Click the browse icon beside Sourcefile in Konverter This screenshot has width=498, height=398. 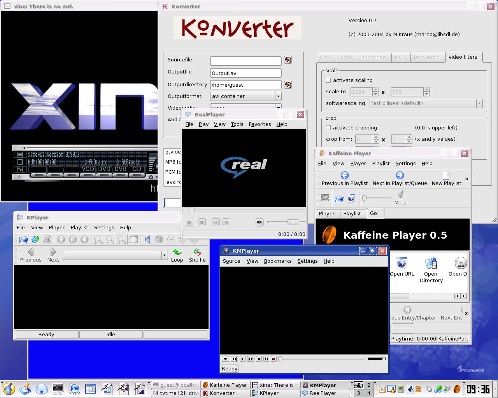pyautogui.click(x=288, y=60)
